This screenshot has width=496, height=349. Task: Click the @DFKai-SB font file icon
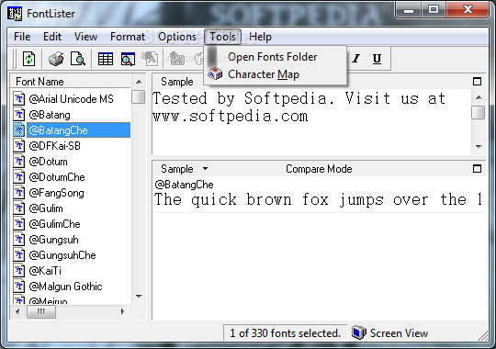(19, 146)
